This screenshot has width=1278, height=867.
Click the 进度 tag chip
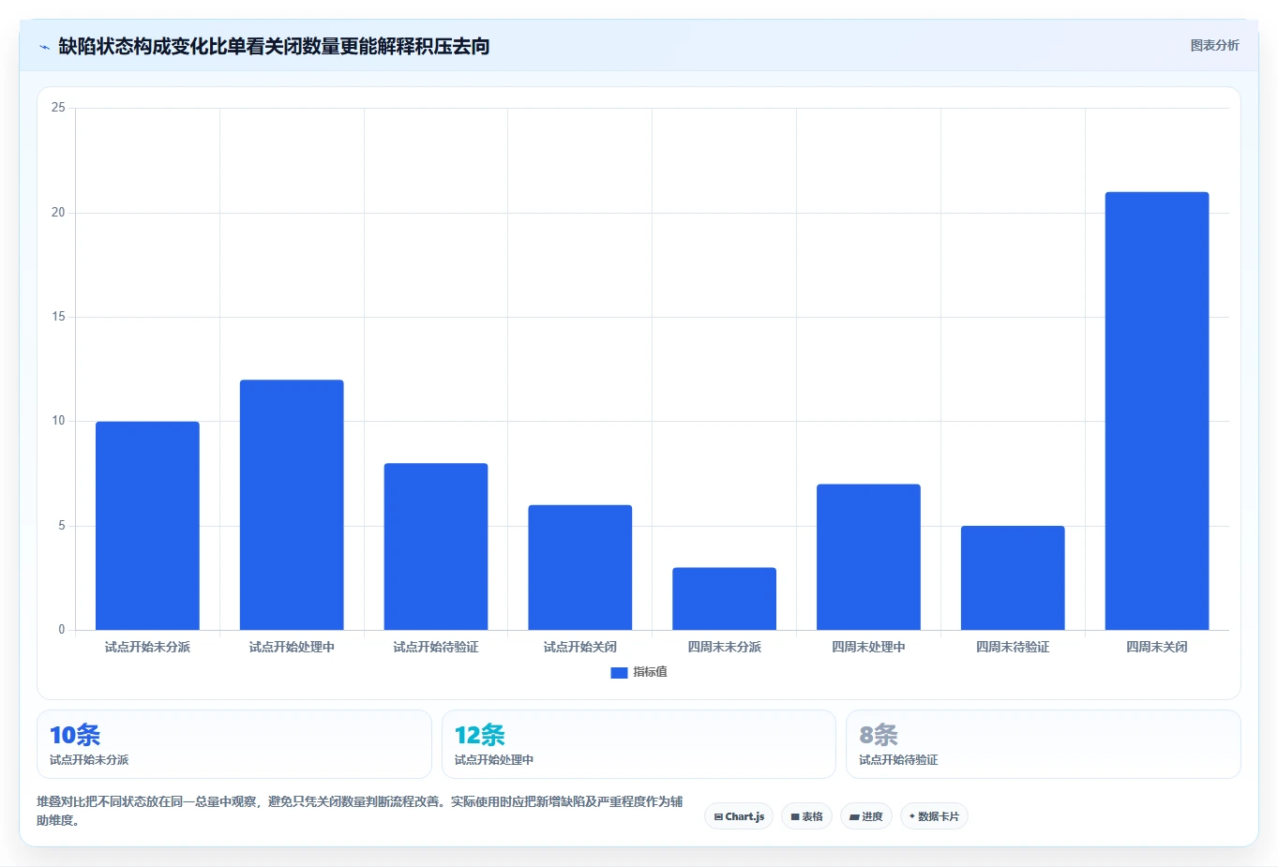(x=866, y=816)
